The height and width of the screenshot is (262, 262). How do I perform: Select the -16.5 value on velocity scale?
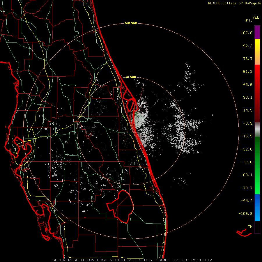pyautogui.click(x=247, y=136)
